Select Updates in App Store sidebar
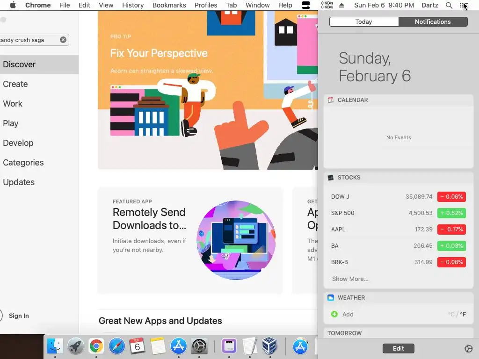 pos(39,182)
